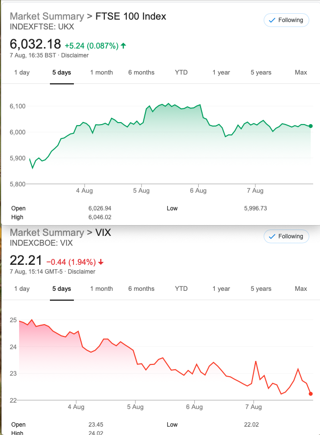The width and height of the screenshot is (320, 435).
Task: Show 5 years range for FTSE 100 chart
Action: pyautogui.click(x=261, y=73)
